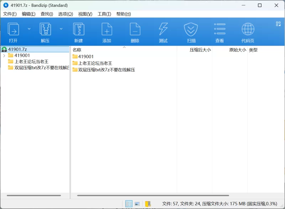Click the yellow archive info icon in status bar

pos(148,204)
